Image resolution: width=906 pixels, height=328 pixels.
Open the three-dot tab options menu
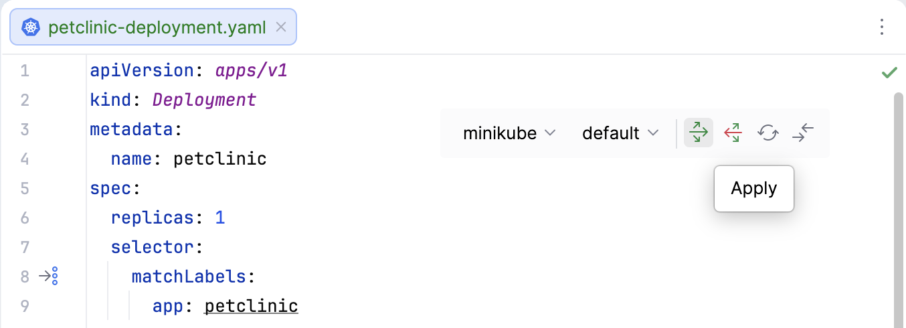pos(882,27)
